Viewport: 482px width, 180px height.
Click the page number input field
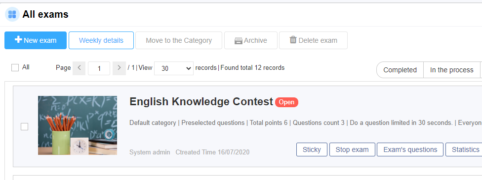[x=99, y=68]
